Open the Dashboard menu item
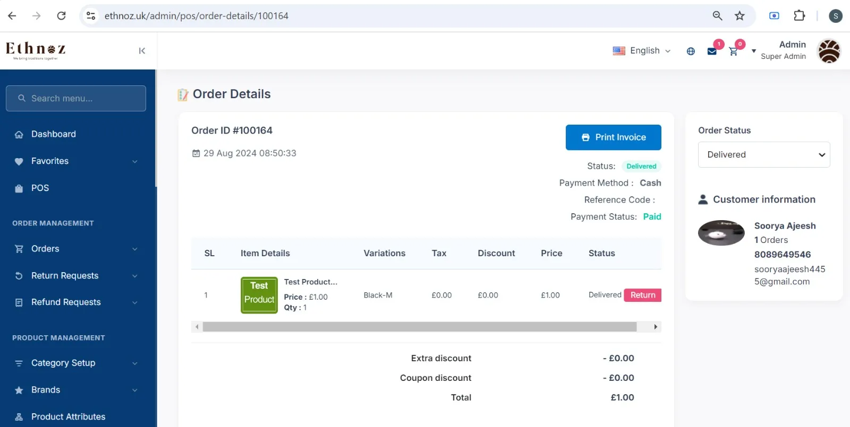This screenshot has width=850, height=427. coord(54,134)
